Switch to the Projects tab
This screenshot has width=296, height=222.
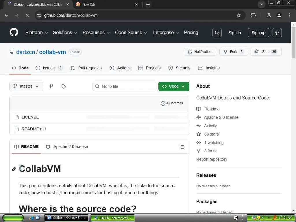pyautogui.click(x=149, y=68)
